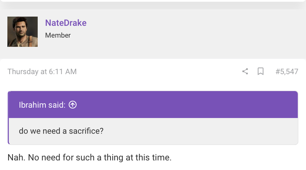Screen dimensions: 306x170
Task: Click the word 'Ibrahim' in quote header
Action: (33, 105)
